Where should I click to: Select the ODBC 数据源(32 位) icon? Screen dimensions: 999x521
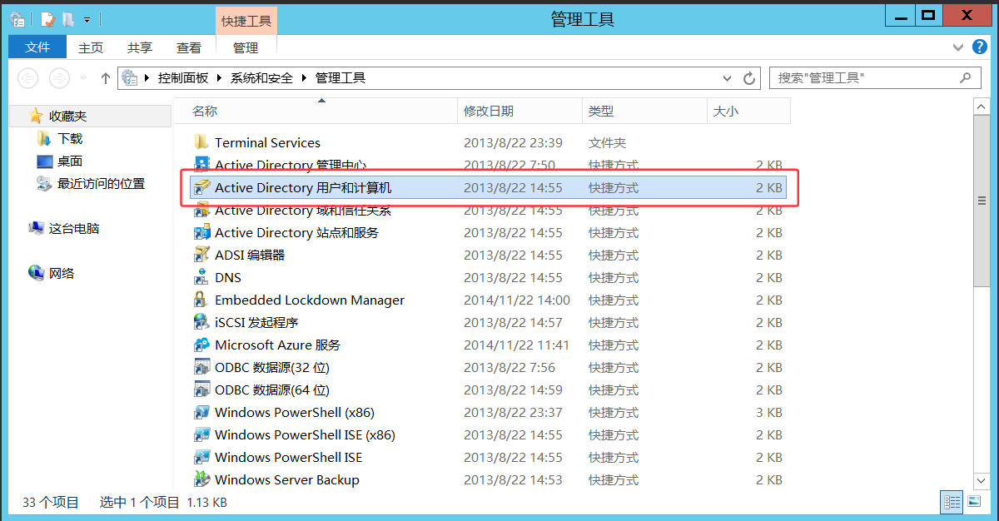[x=201, y=367]
